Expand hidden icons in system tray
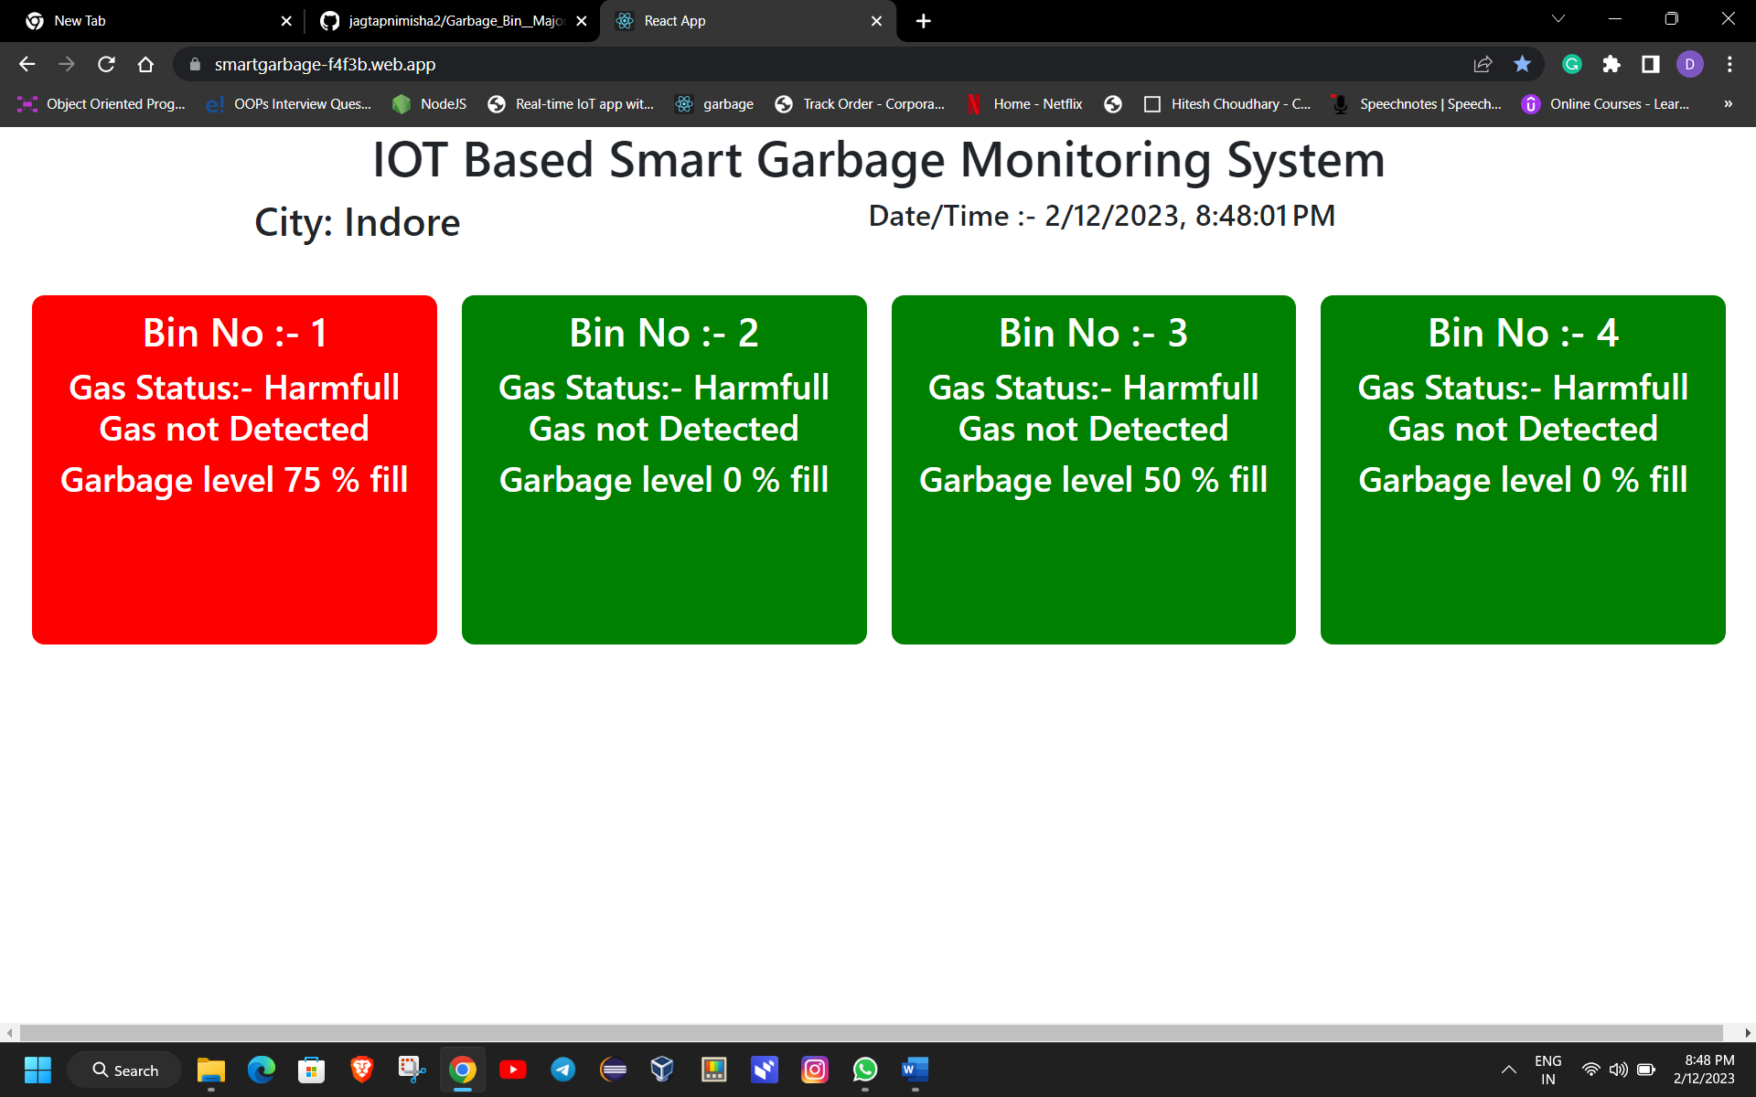The width and height of the screenshot is (1756, 1097). [1509, 1069]
